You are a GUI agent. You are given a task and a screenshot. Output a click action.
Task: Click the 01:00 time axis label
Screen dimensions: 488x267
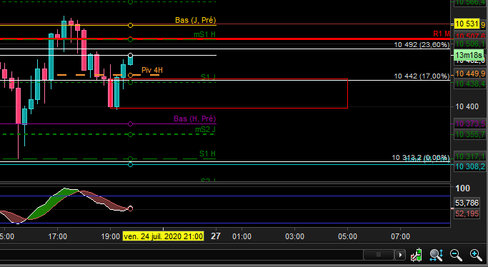[241, 236]
